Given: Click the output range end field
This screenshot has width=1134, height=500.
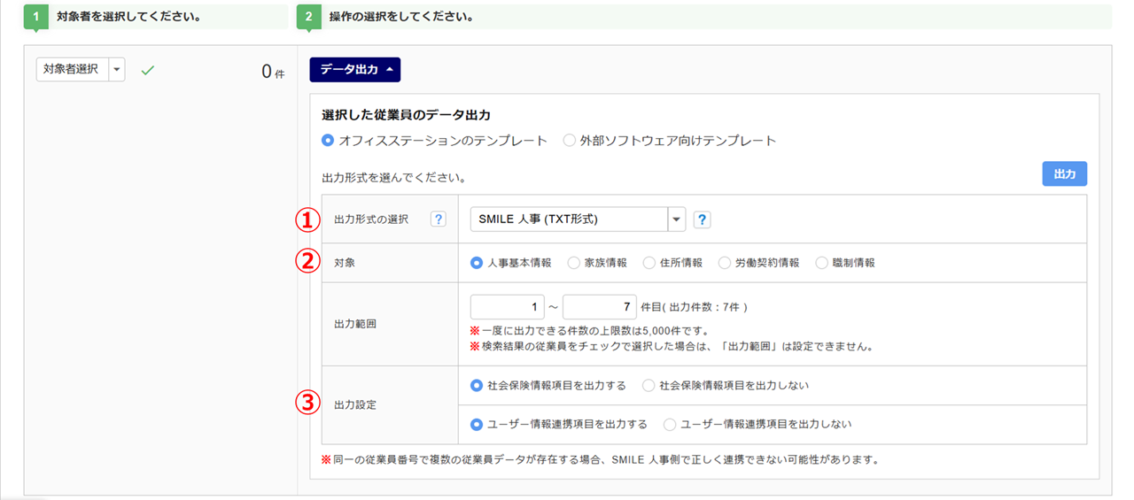Looking at the screenshot, I should click(600, 308).
